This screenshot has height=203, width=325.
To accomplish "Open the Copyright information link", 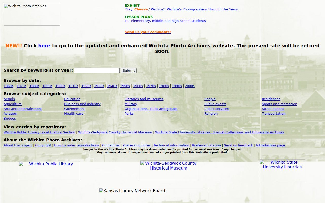I will pyautogui.click(x=43, y=145).
